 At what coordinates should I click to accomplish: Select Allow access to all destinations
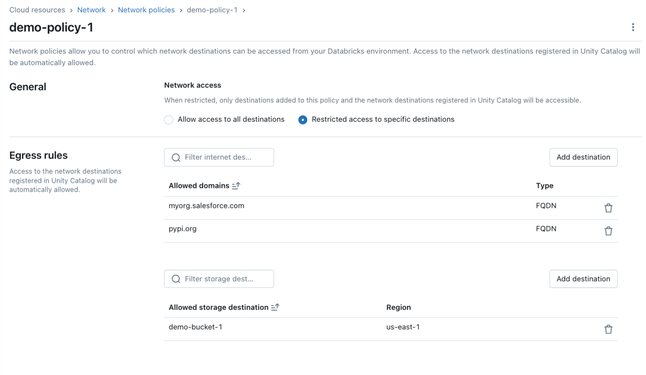[169, 120]
